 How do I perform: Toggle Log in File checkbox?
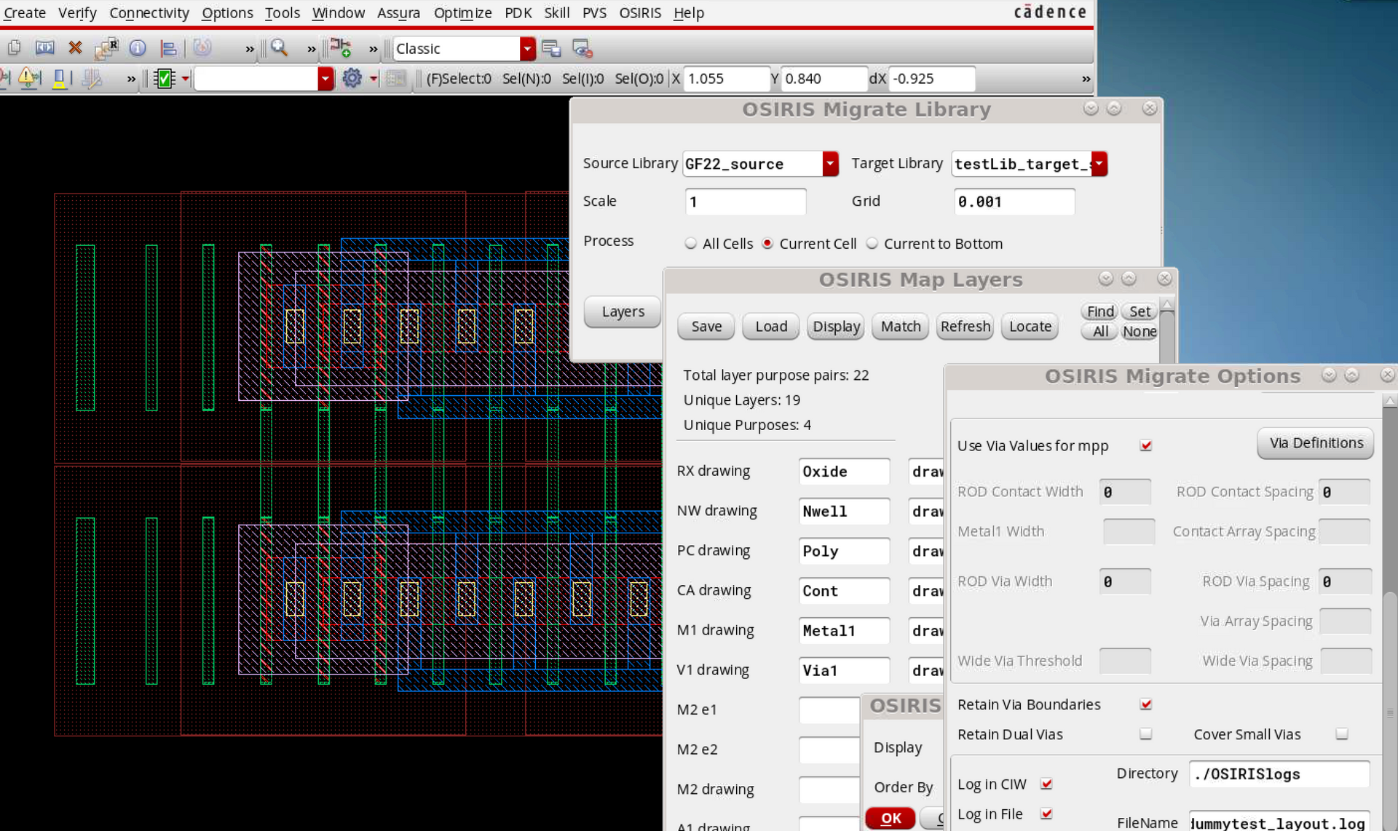(x=1046, y=814)
